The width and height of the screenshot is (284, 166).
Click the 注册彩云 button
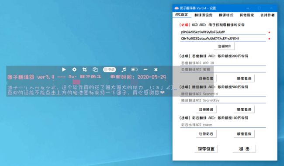pyautogui.click(x=206, y=134)
